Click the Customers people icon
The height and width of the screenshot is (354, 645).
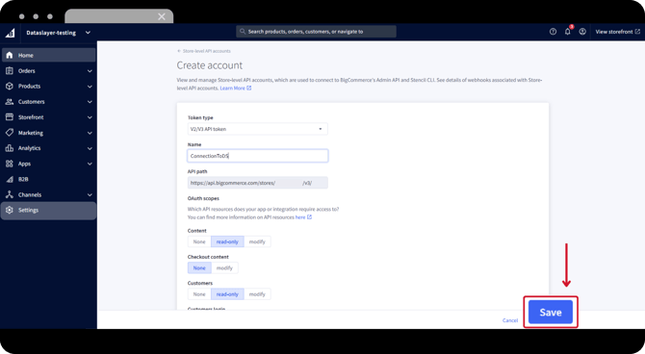pos(10,102)
